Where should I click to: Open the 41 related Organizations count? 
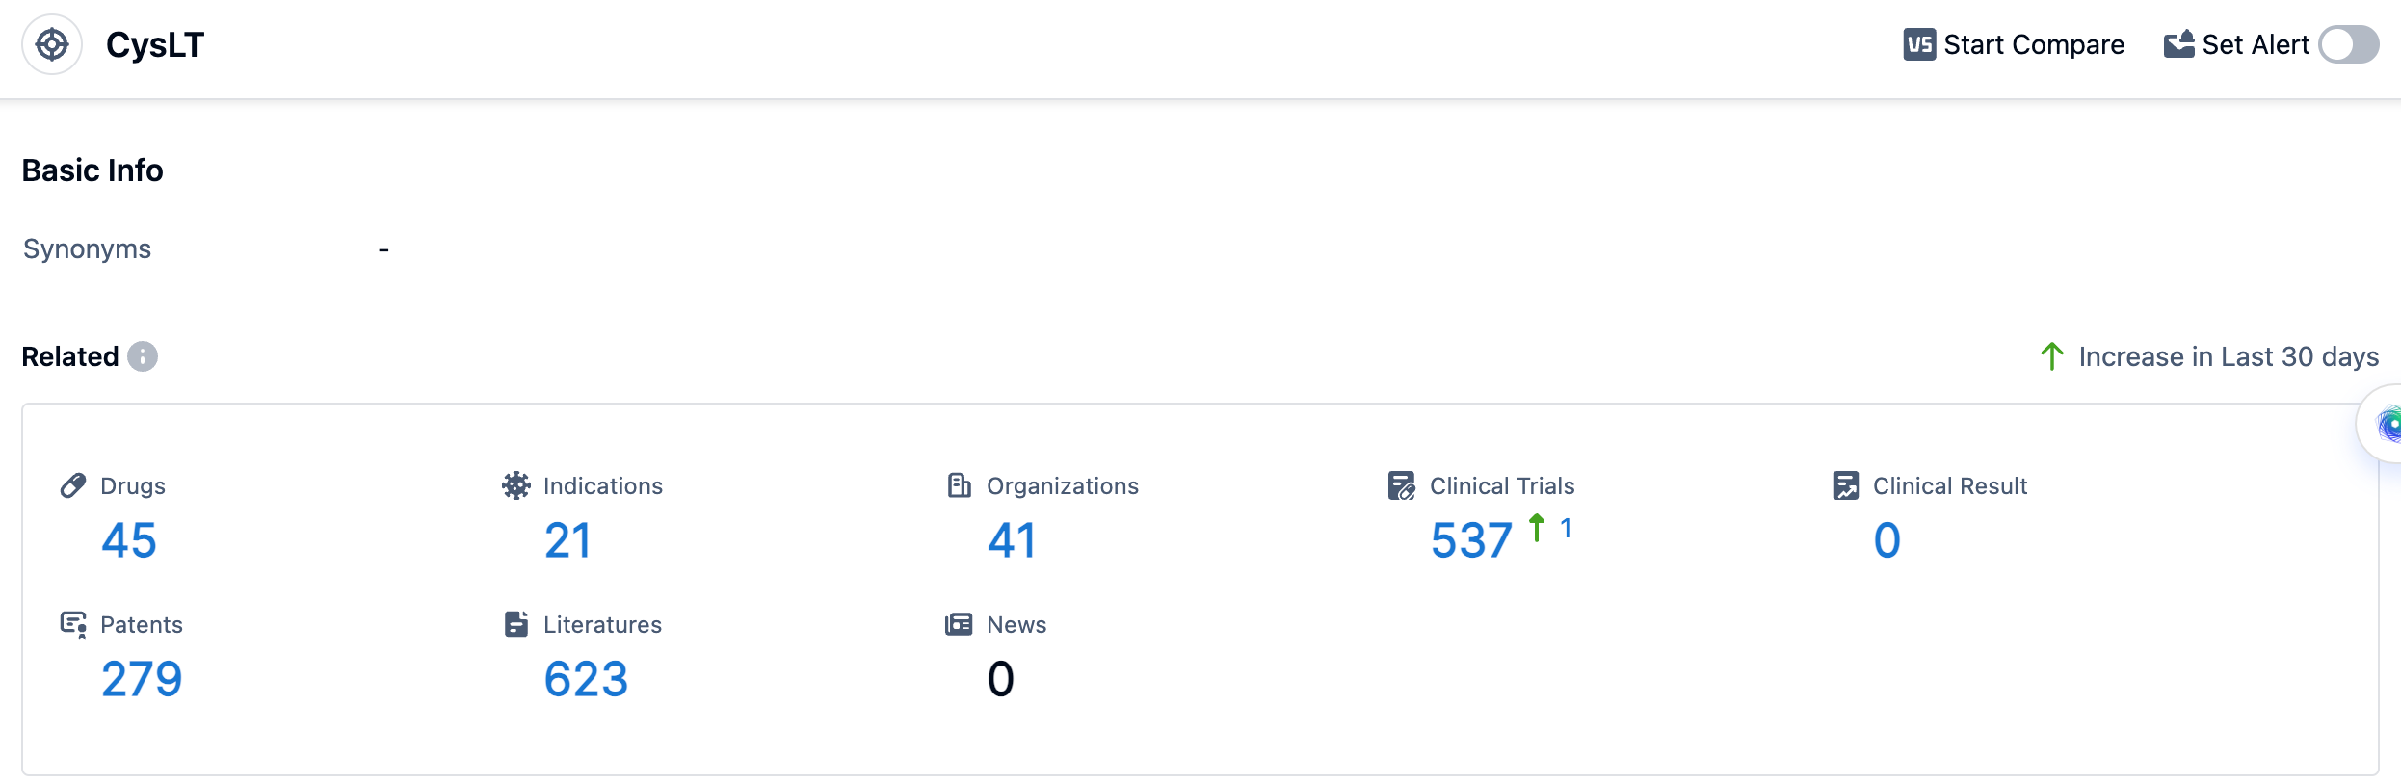pos(1012,540)
